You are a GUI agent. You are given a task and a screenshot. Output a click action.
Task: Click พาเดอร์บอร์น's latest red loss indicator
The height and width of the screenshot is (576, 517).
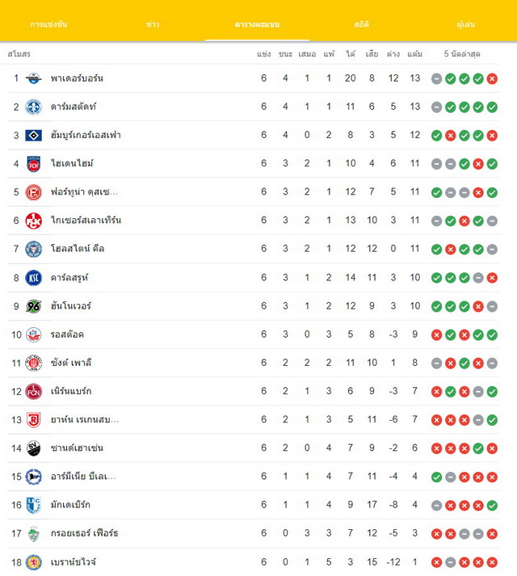492,78
